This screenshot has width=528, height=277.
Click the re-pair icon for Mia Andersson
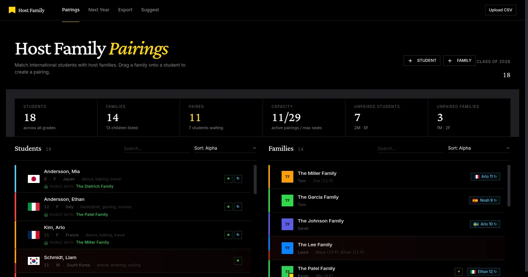point(238,179)
